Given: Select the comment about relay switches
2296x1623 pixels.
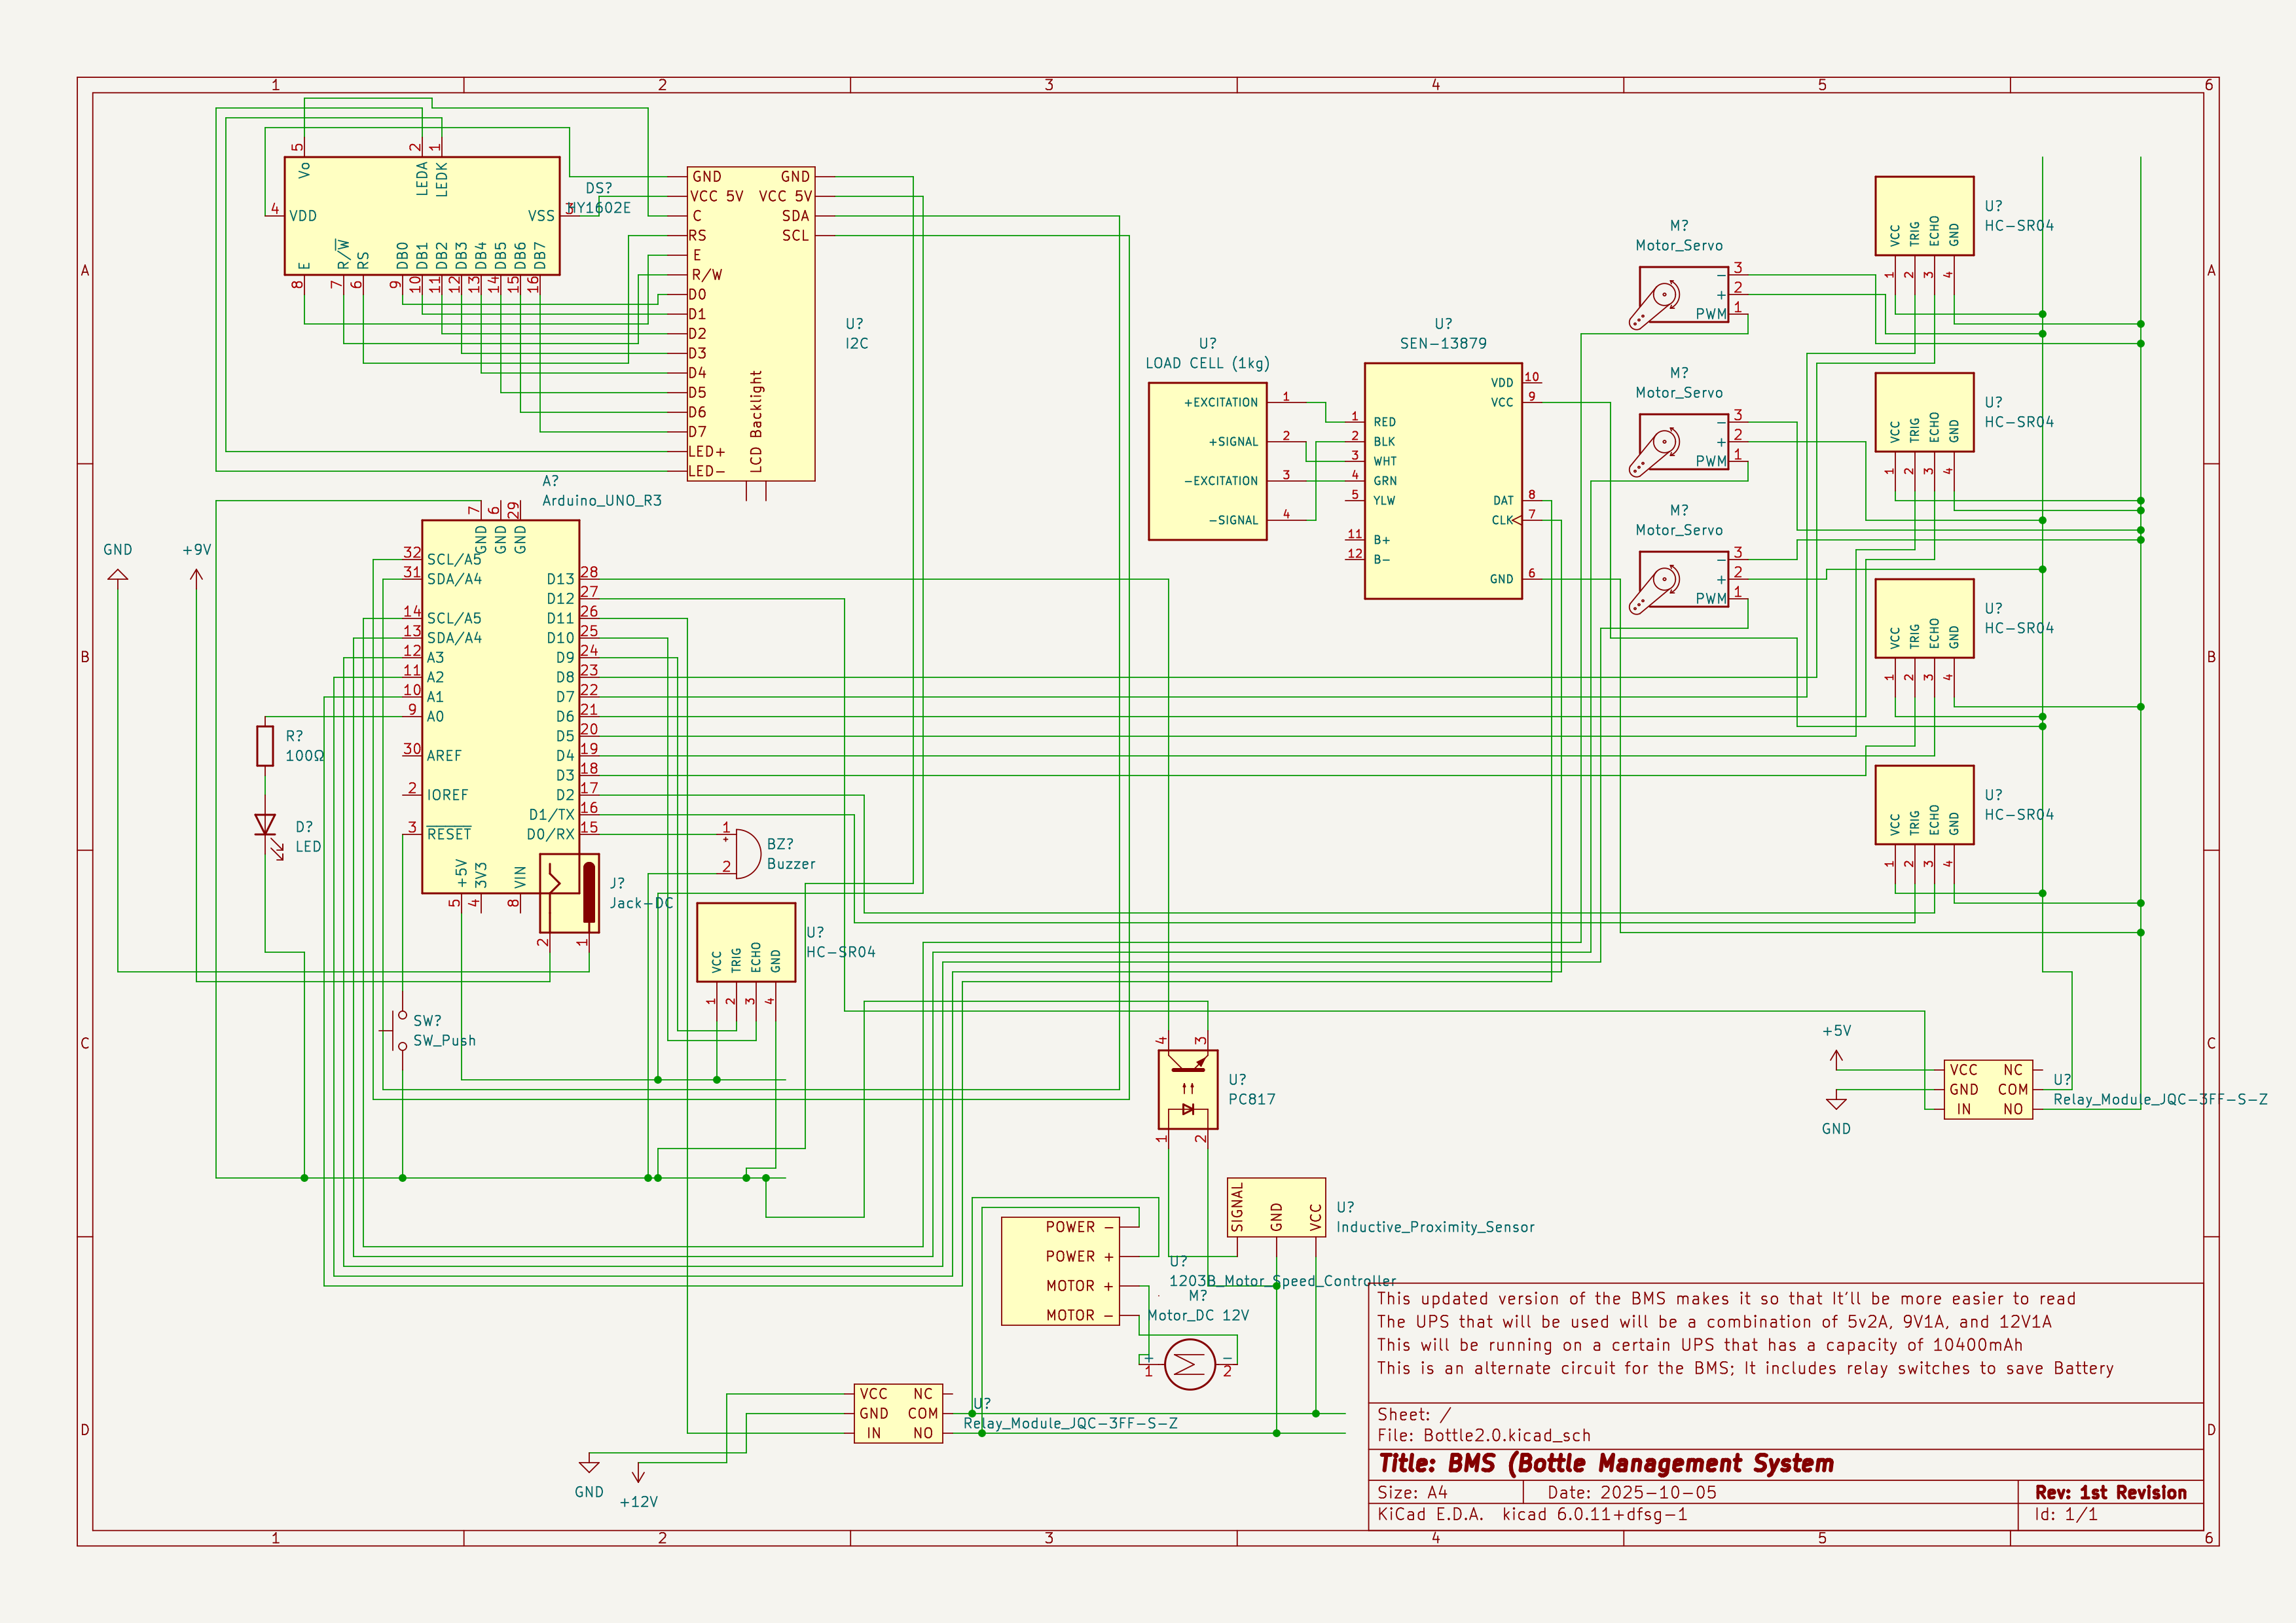Looking at the screenshot, I should [1745, 1368].
